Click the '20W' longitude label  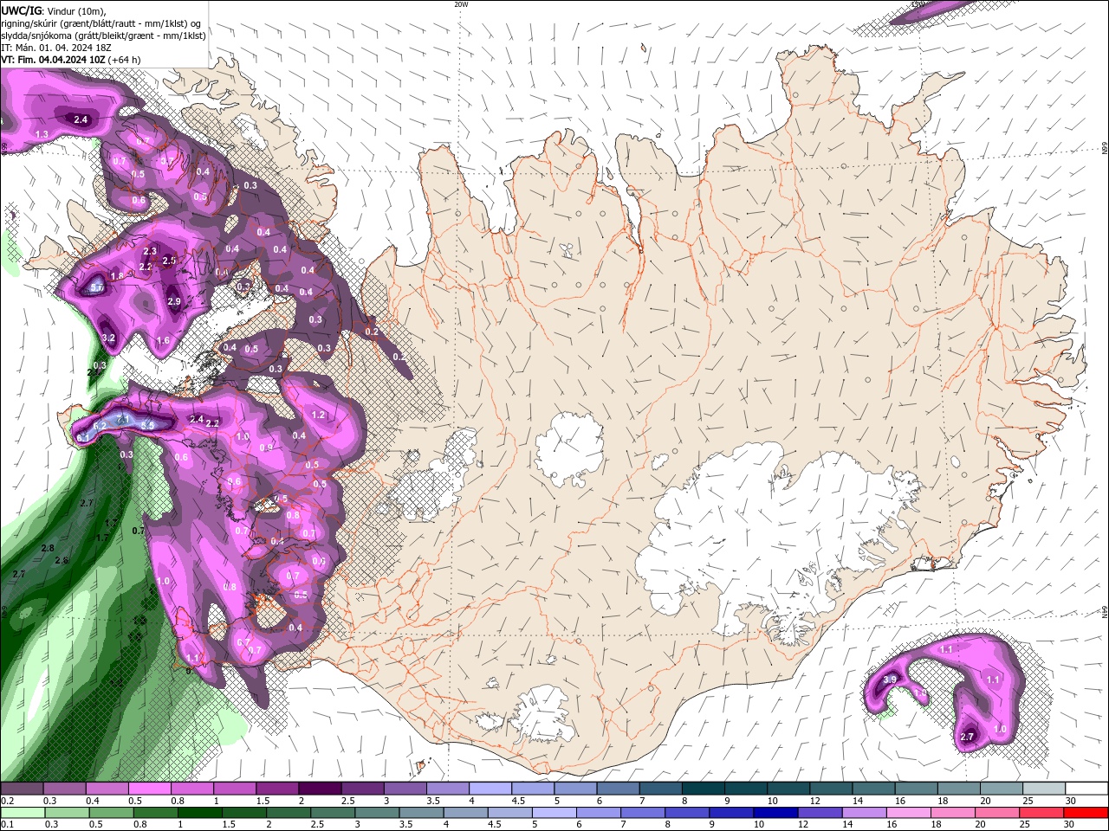tap(461, 3)
